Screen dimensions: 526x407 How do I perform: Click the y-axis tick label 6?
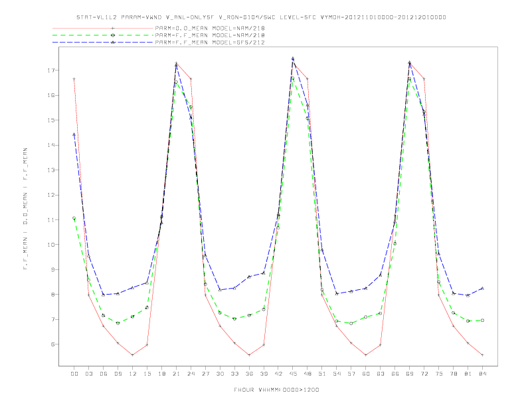53,344
